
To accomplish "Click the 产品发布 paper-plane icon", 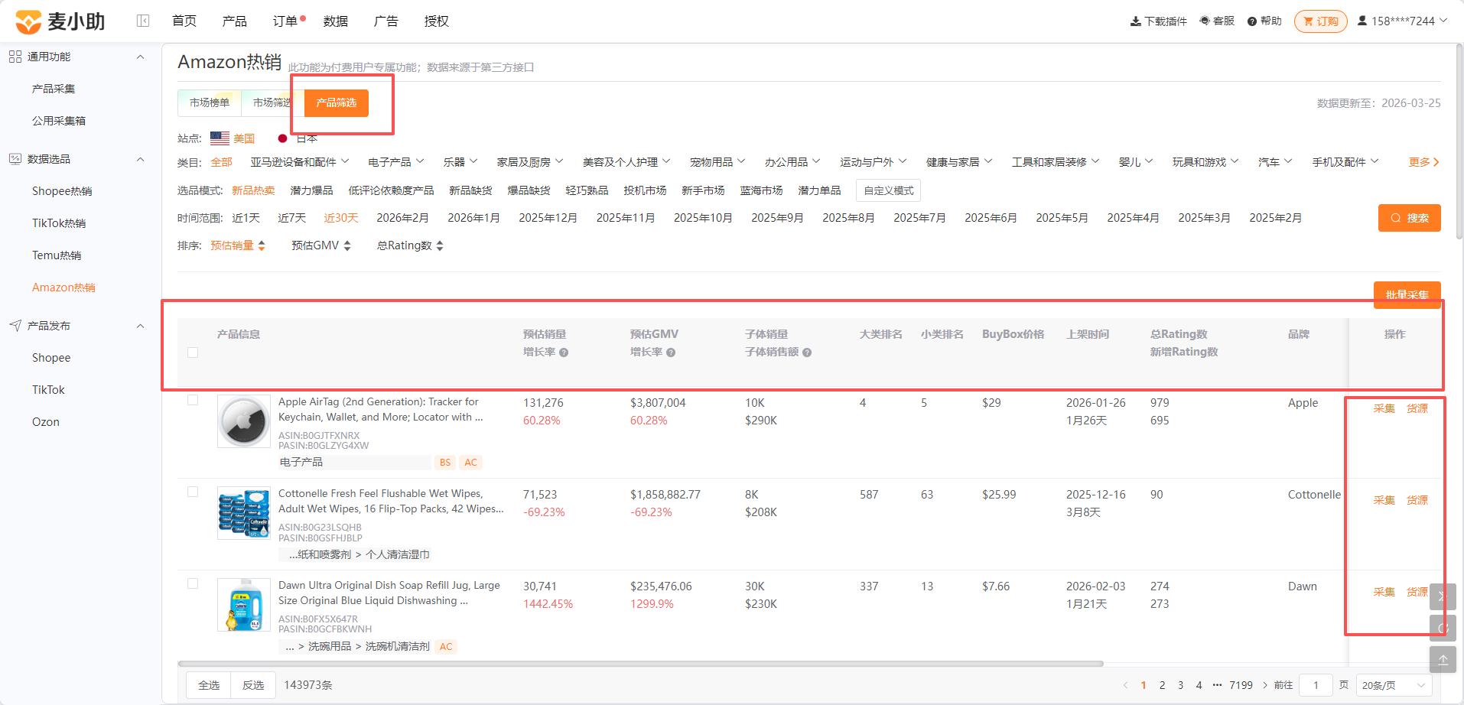I will point(15,326).
